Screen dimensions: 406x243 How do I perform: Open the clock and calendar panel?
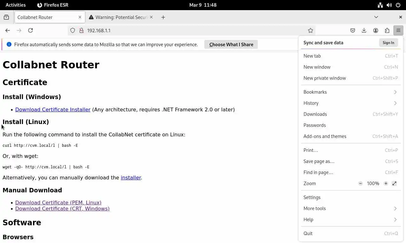pyautogui.click(x=203, y=5)
